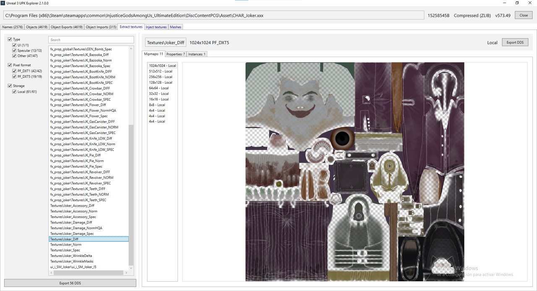Open the Object Exports (4619) tab
The image size is (537, 291).
67,27
